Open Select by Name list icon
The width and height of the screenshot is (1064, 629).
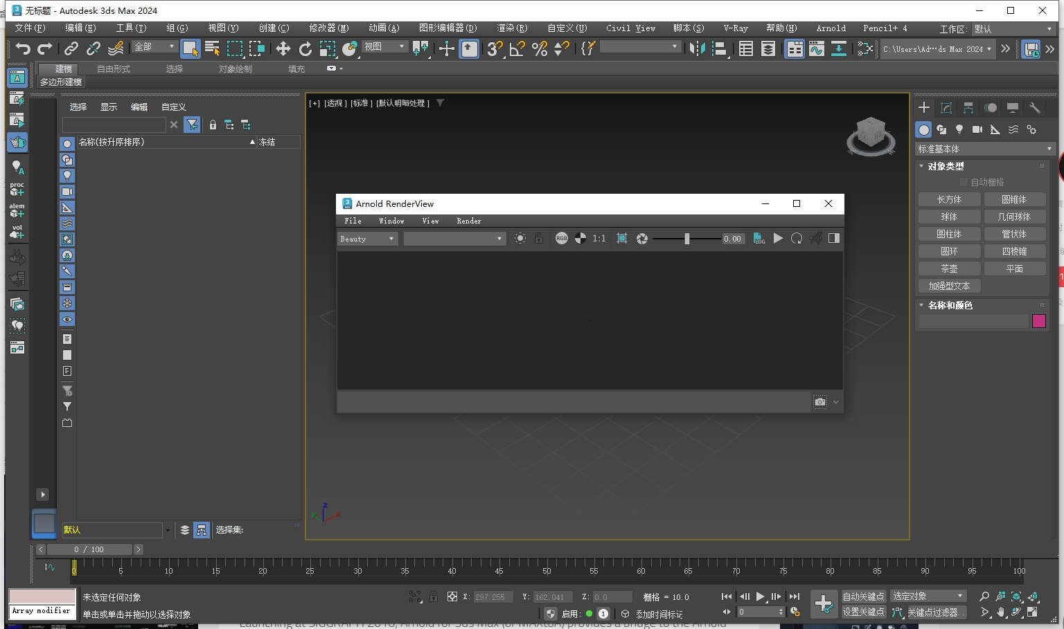coord(213,48)
